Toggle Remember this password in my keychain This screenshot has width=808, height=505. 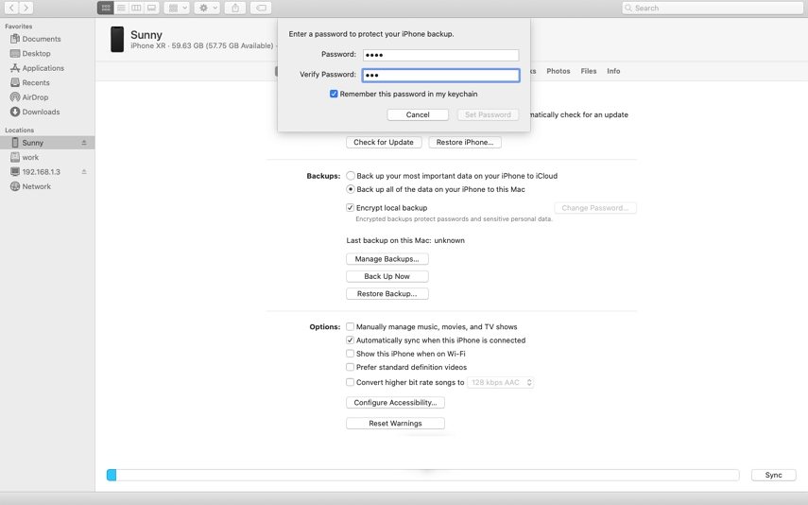[x=334, y=94]
